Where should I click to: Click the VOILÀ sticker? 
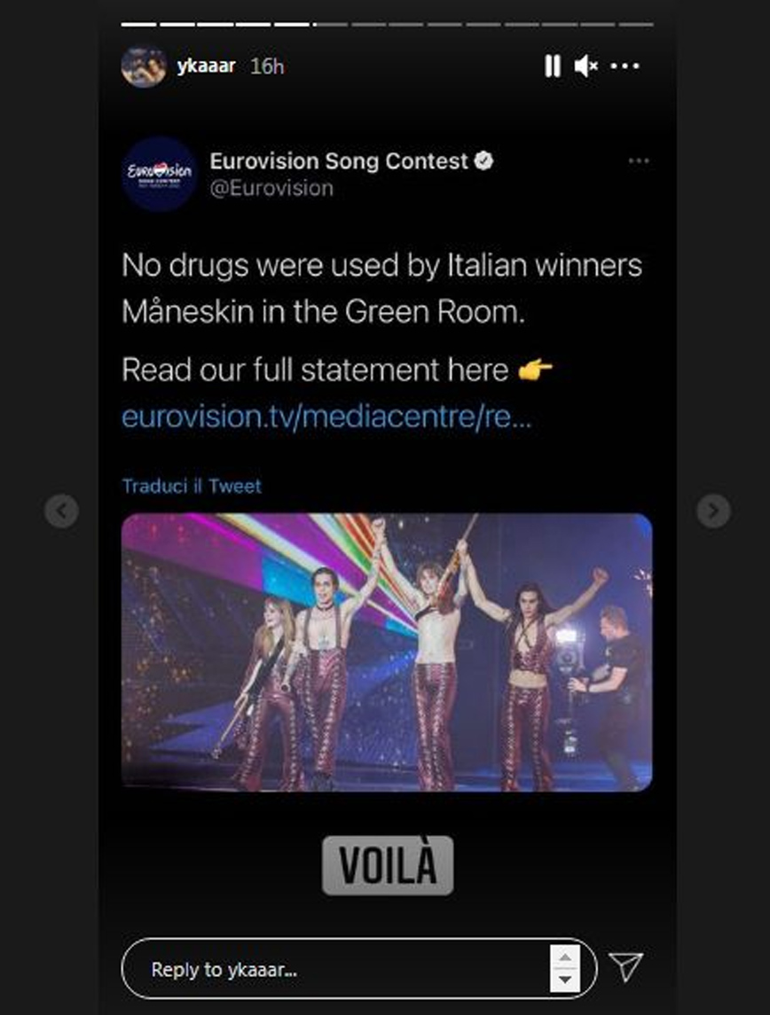point(388,865)
